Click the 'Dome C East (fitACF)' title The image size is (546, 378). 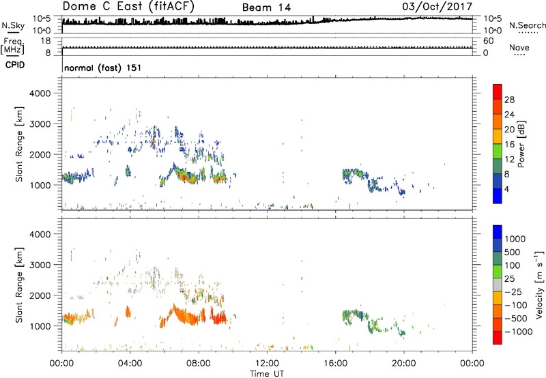pyautogui.click(x=128, y=7)
